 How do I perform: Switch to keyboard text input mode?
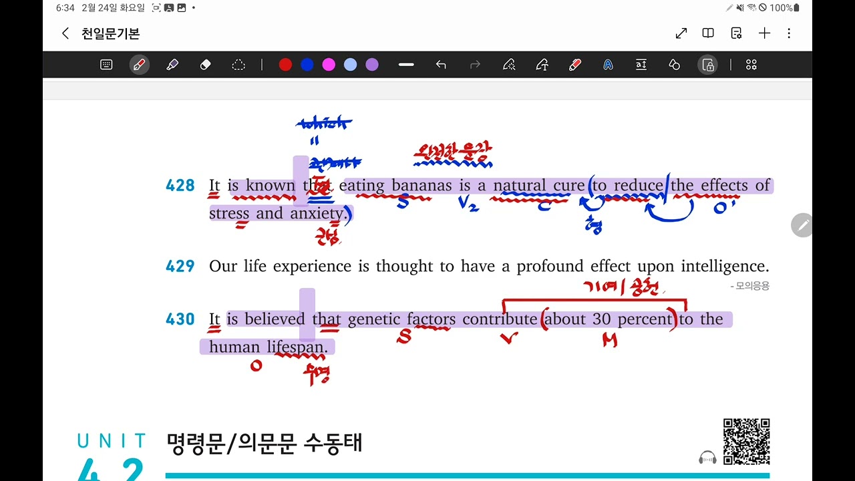click(106, 65)
